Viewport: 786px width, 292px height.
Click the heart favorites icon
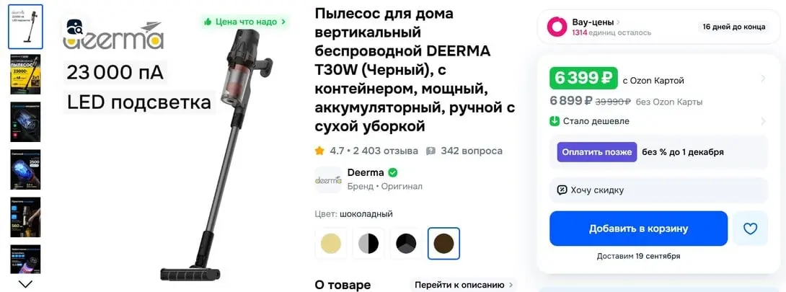click(750, 229)
